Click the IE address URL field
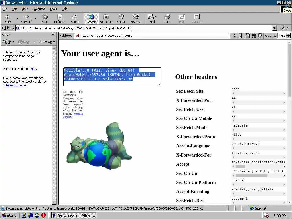292x219 pixels. 146,28
